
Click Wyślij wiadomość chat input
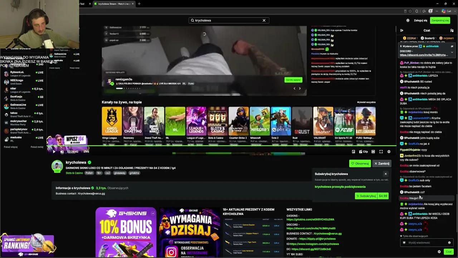coord(426,243)
